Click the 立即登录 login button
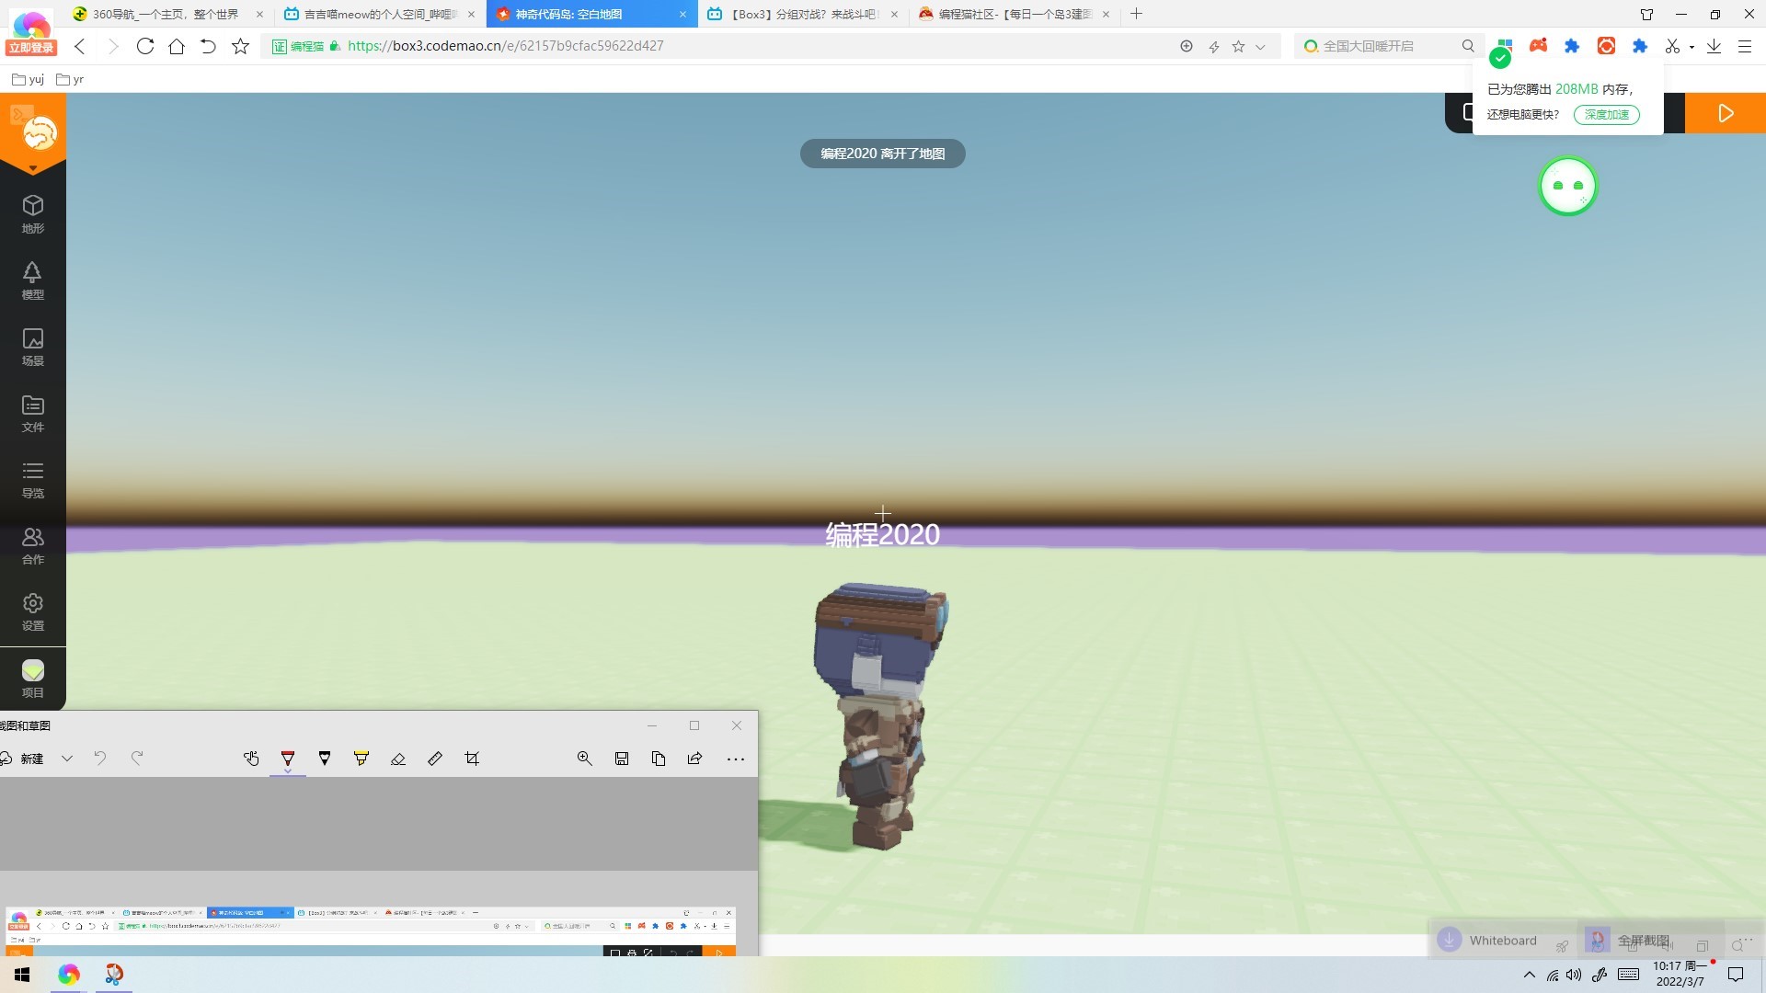The height and width of the screenshot is (993, 1766). tap(30, 48)
